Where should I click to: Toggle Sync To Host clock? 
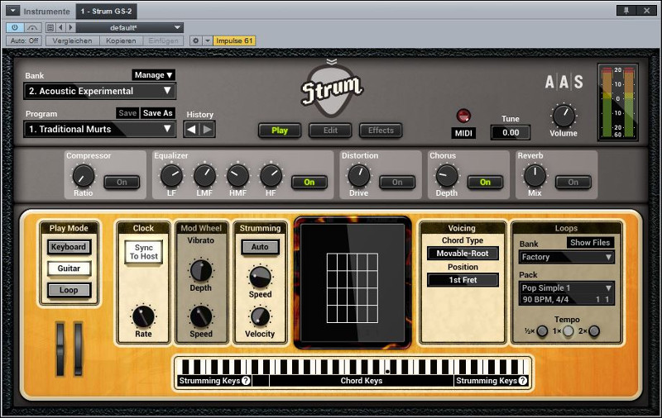[143, 252]
